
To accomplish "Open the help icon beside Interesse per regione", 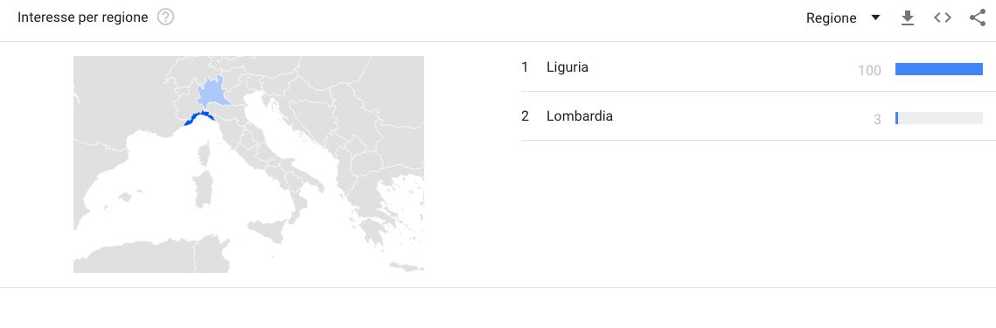I will point(166,17).
